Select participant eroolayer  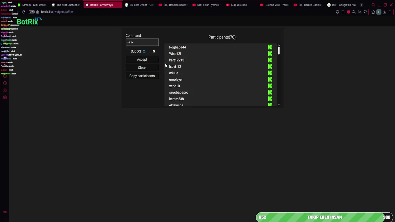click(176, 80)
